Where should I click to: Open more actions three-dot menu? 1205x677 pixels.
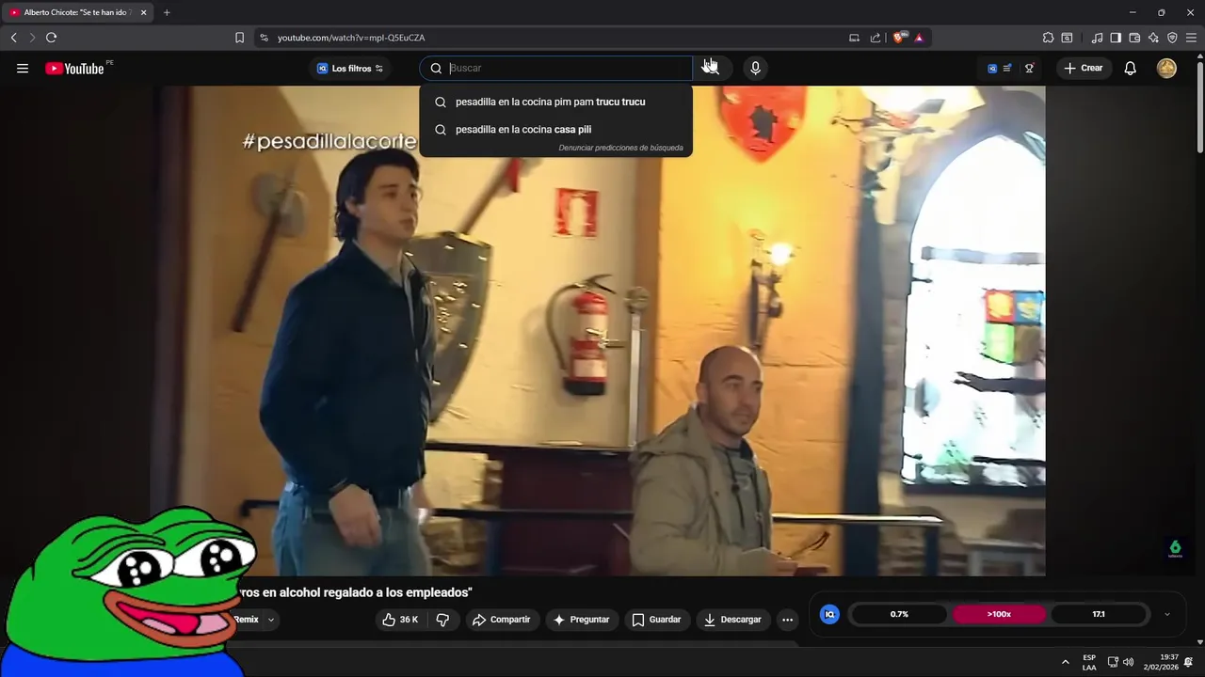(x=788, y=620)
